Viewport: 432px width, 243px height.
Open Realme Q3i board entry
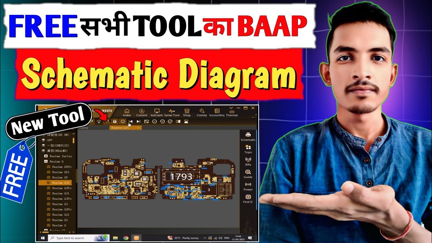click(x=58, y=193)
